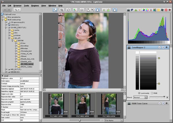Select the Crop tool in toolbar
The height and width of the screenshot is (123, 173).
click(62, 10)
